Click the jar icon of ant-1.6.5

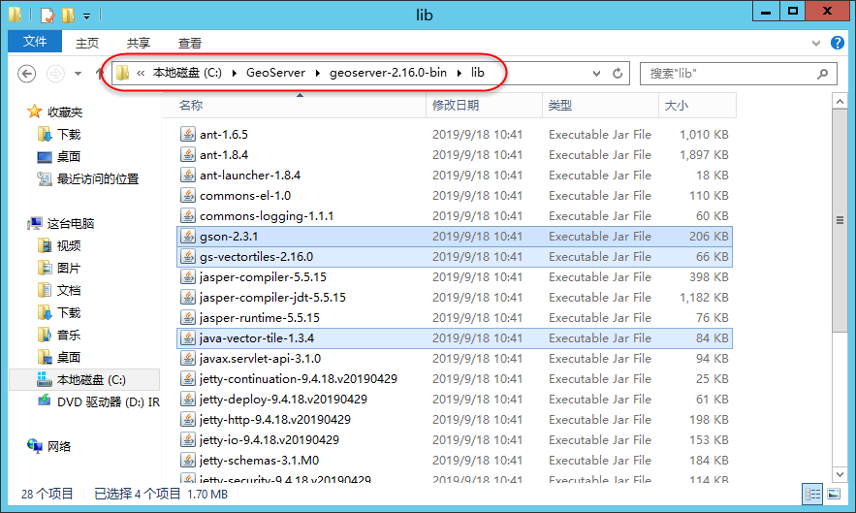(188, 135)
